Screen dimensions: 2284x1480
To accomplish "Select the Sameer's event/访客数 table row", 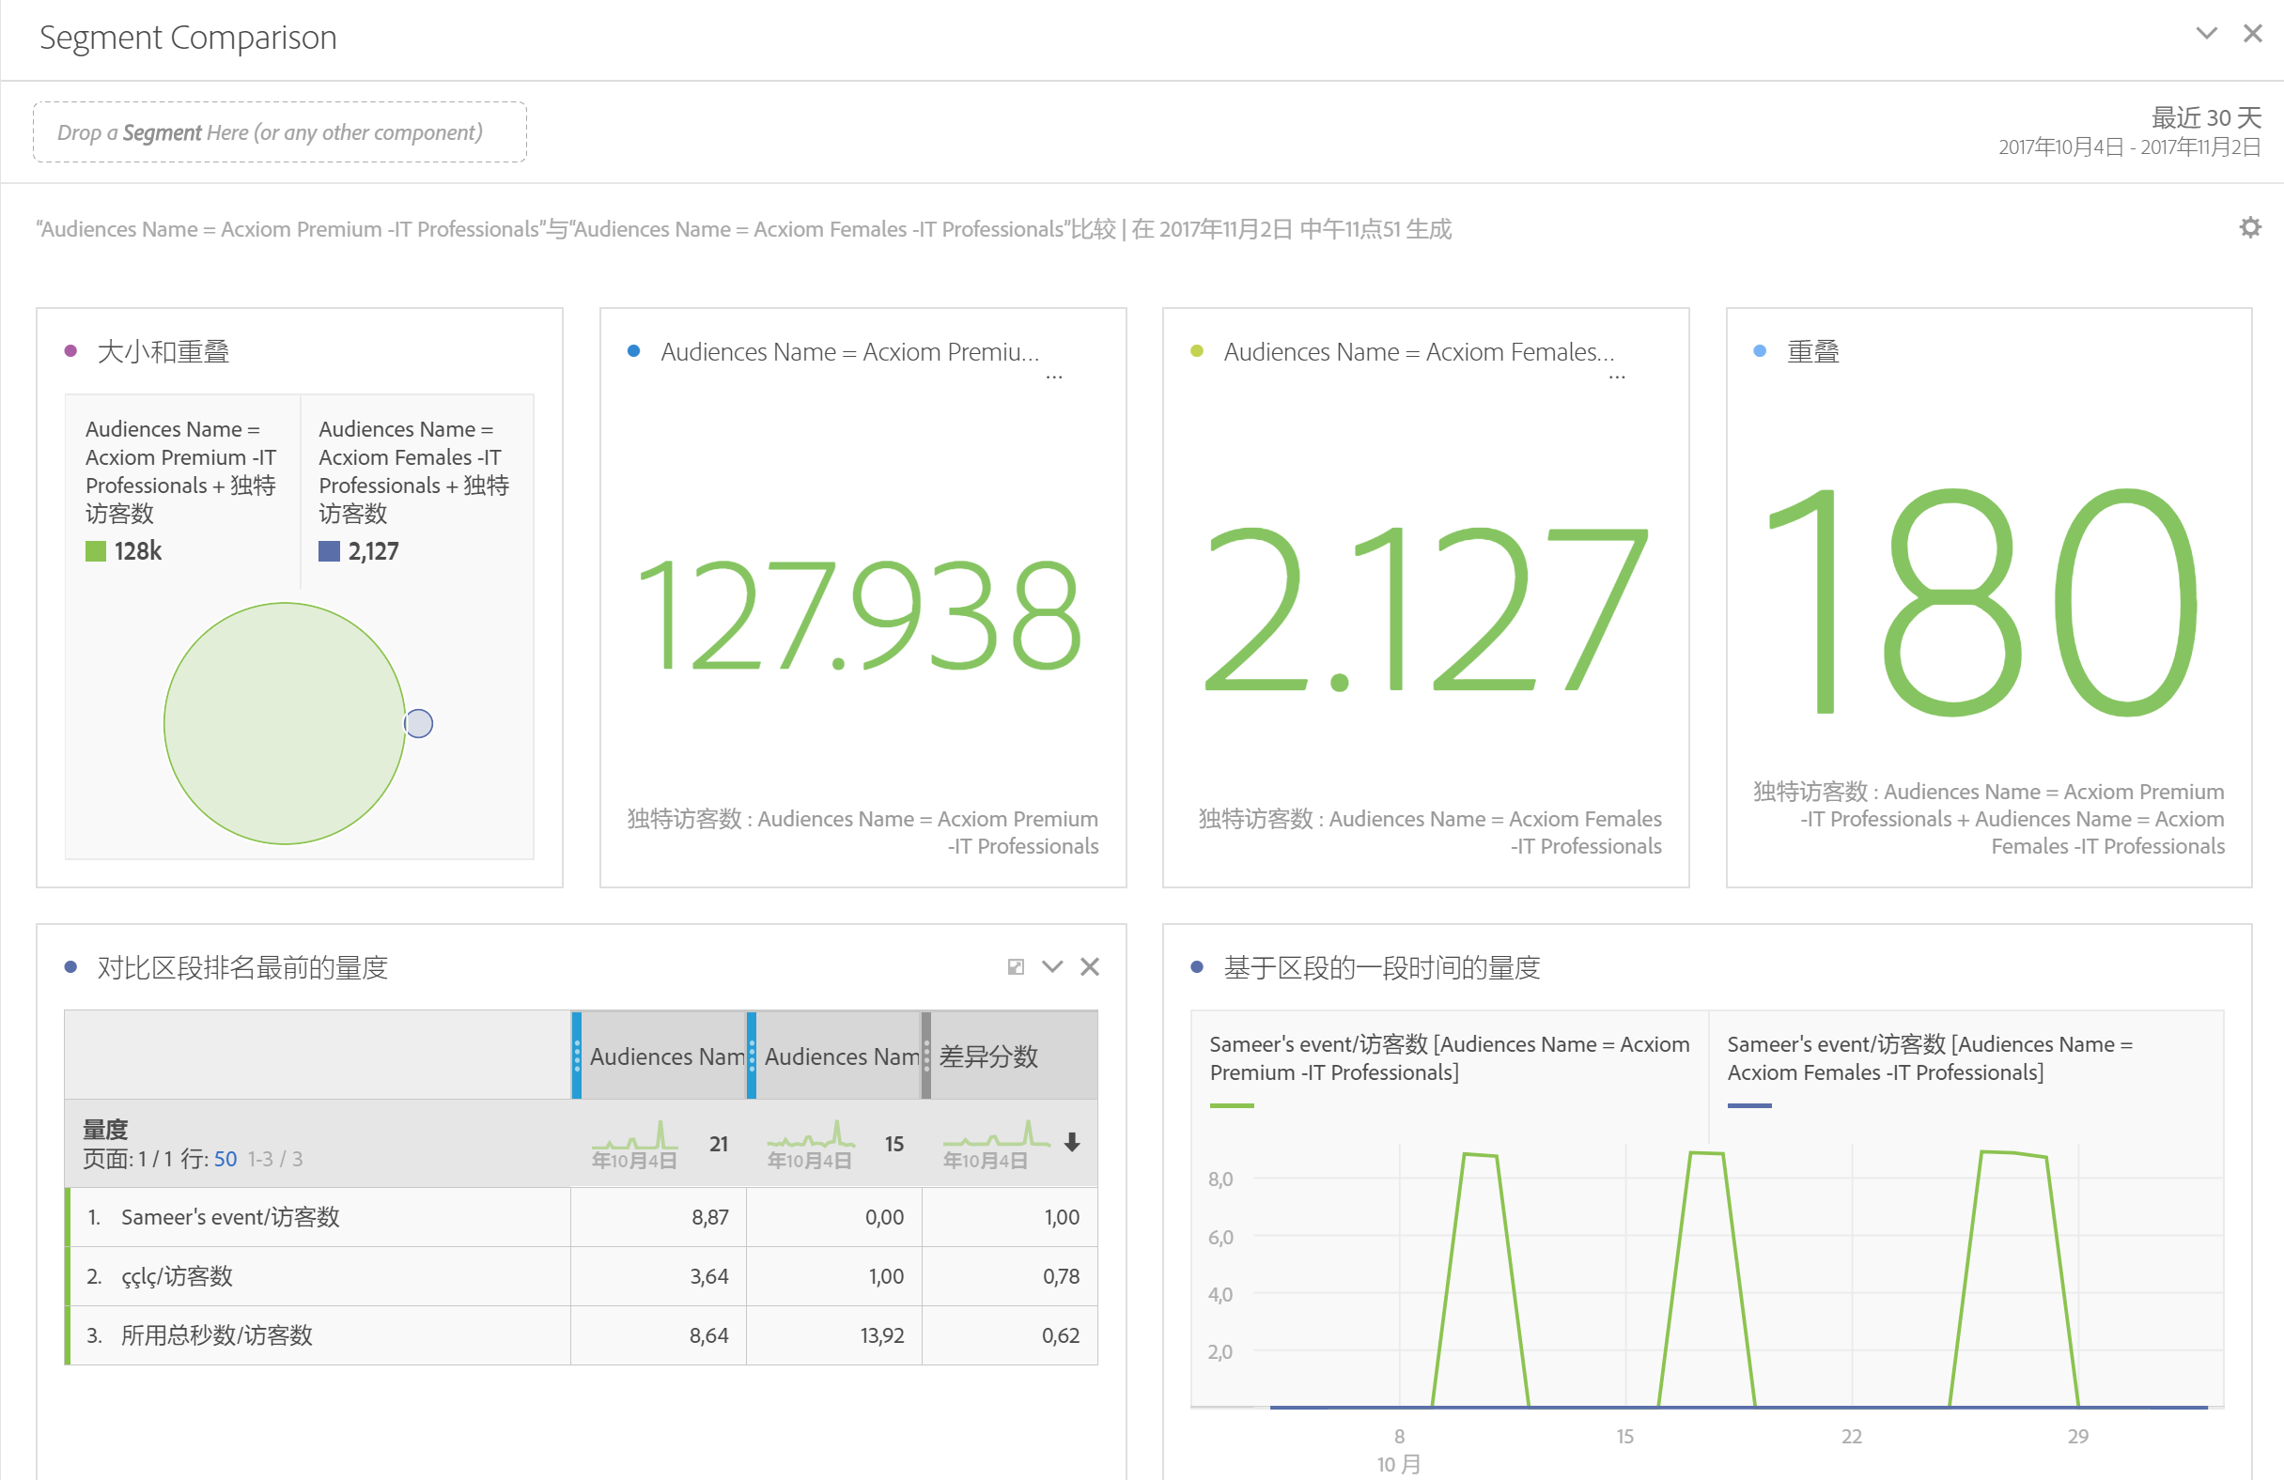I will click(230, 1217).
